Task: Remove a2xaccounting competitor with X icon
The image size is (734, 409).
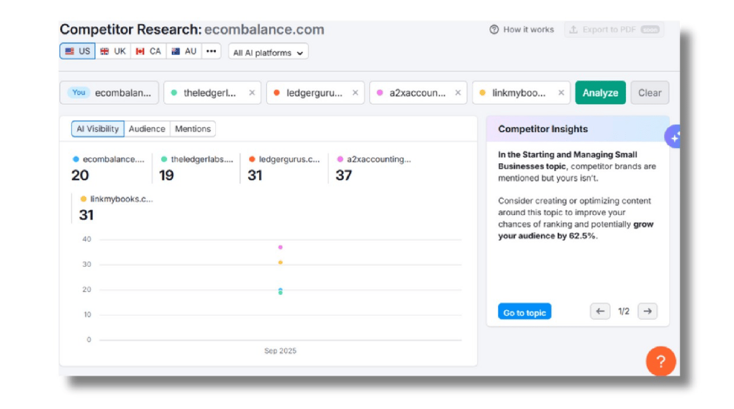Action: 457,93
